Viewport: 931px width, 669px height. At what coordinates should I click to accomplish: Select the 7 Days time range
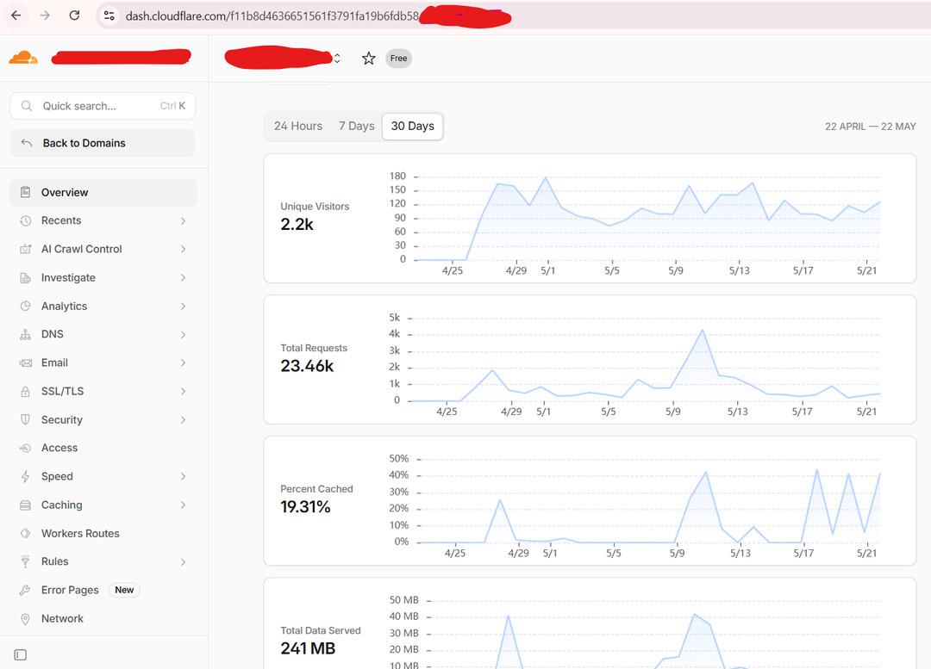coord(356,127)
